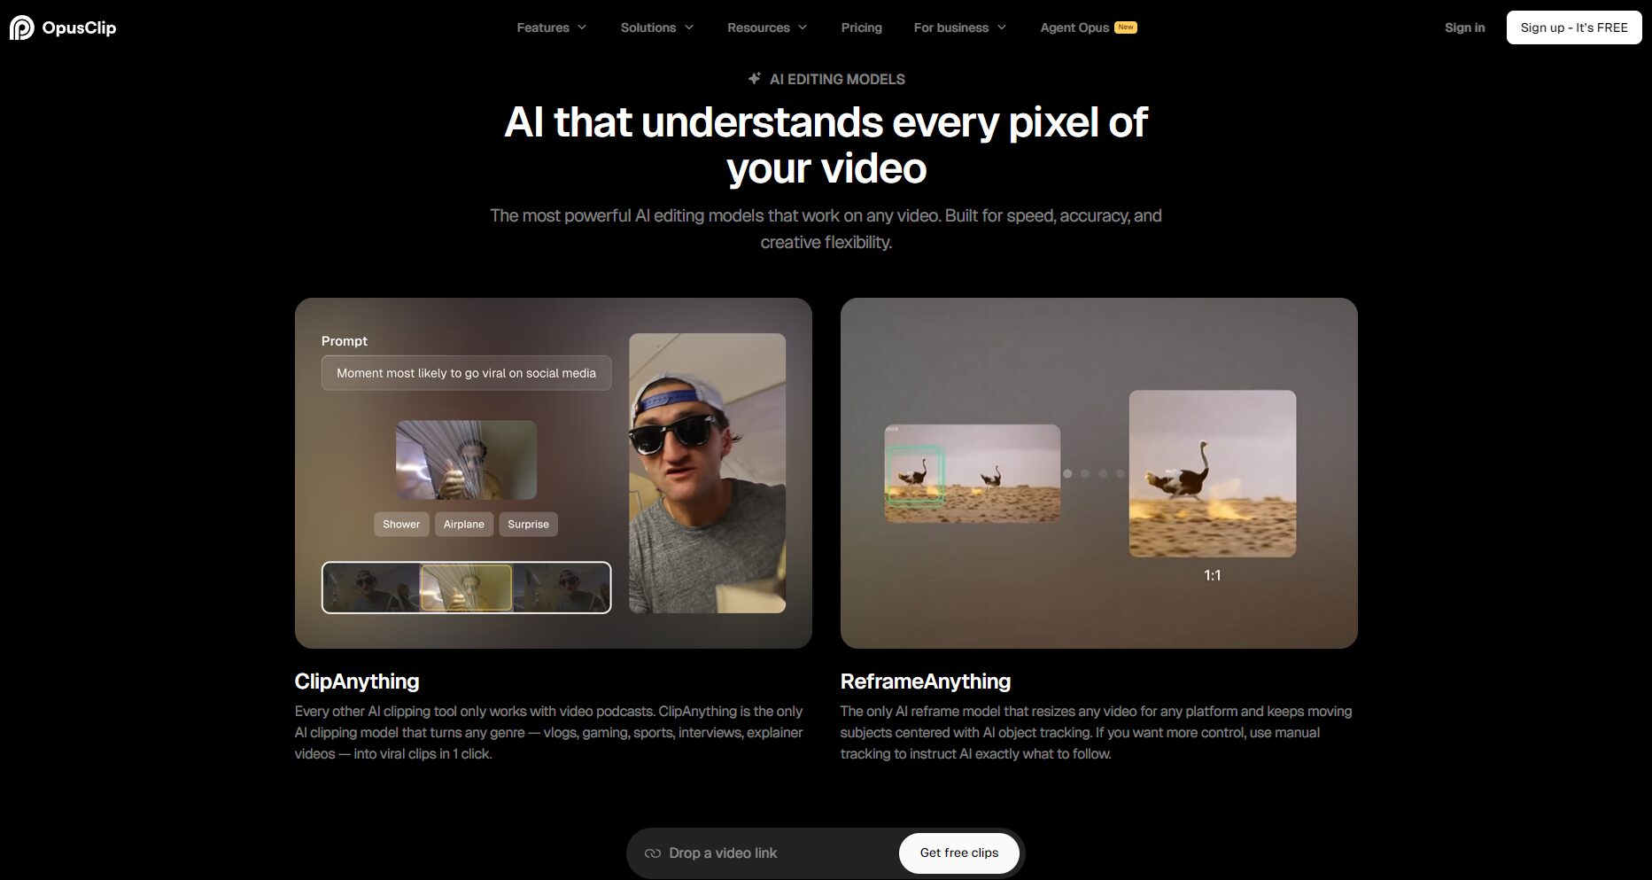Click the prompt box about viral moments
This screenshot has width=1652, height=880.
(x=466, y=373)
